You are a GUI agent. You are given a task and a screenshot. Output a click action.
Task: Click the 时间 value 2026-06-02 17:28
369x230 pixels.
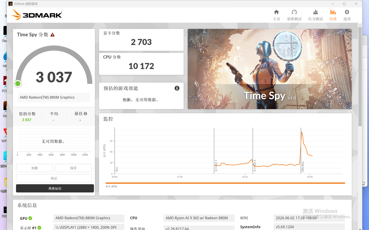coord(309,218)
